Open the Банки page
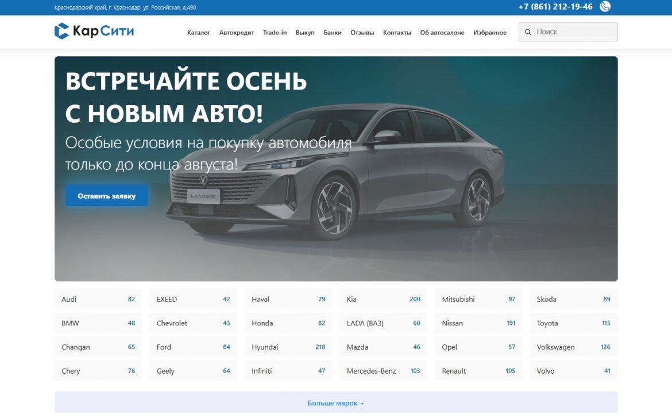The width and height of the screenshot is (672, 419). [333, 33]
